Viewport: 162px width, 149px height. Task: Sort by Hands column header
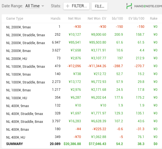point(55,19)
